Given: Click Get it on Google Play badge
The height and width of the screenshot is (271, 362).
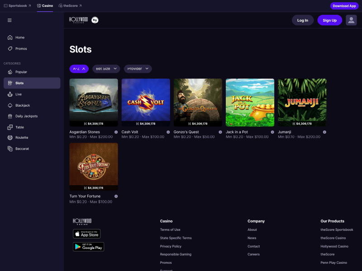Looking at the screenshot, I should coord(88,247).
